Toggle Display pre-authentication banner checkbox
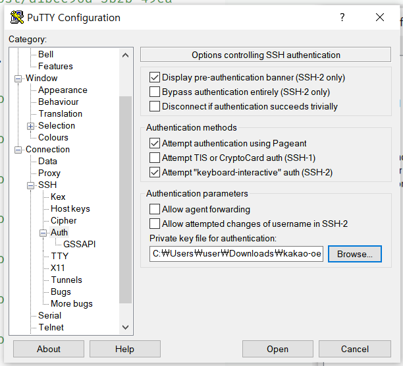 pyautogui.click(x=155, y=77)
